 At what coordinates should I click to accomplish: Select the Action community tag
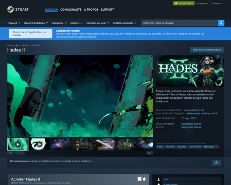(160, 147)
